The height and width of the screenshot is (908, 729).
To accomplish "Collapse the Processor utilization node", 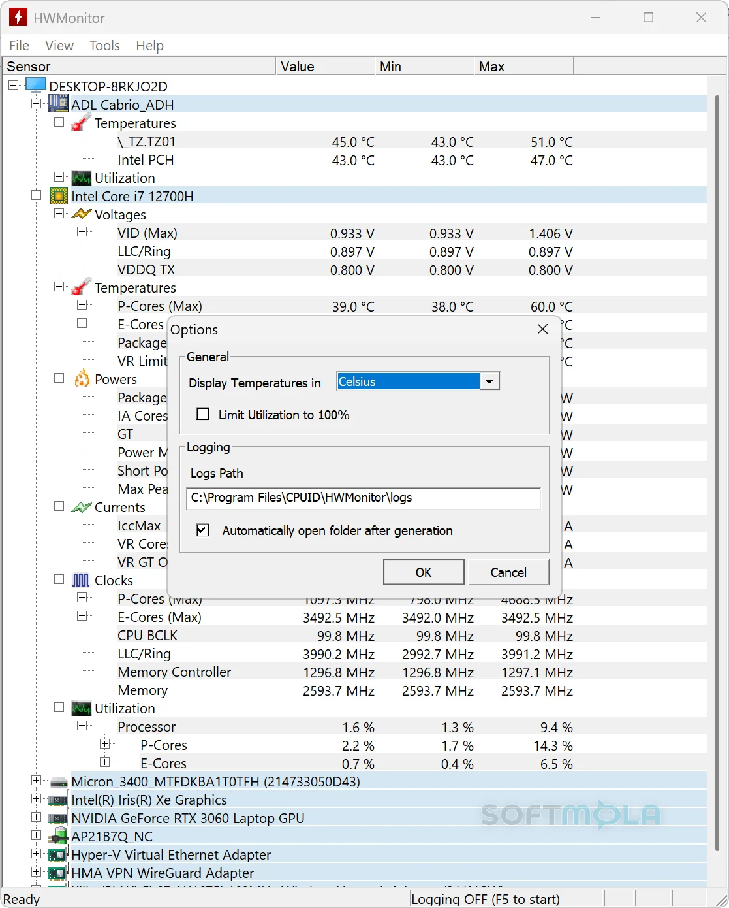I will [x=82, y=726].
